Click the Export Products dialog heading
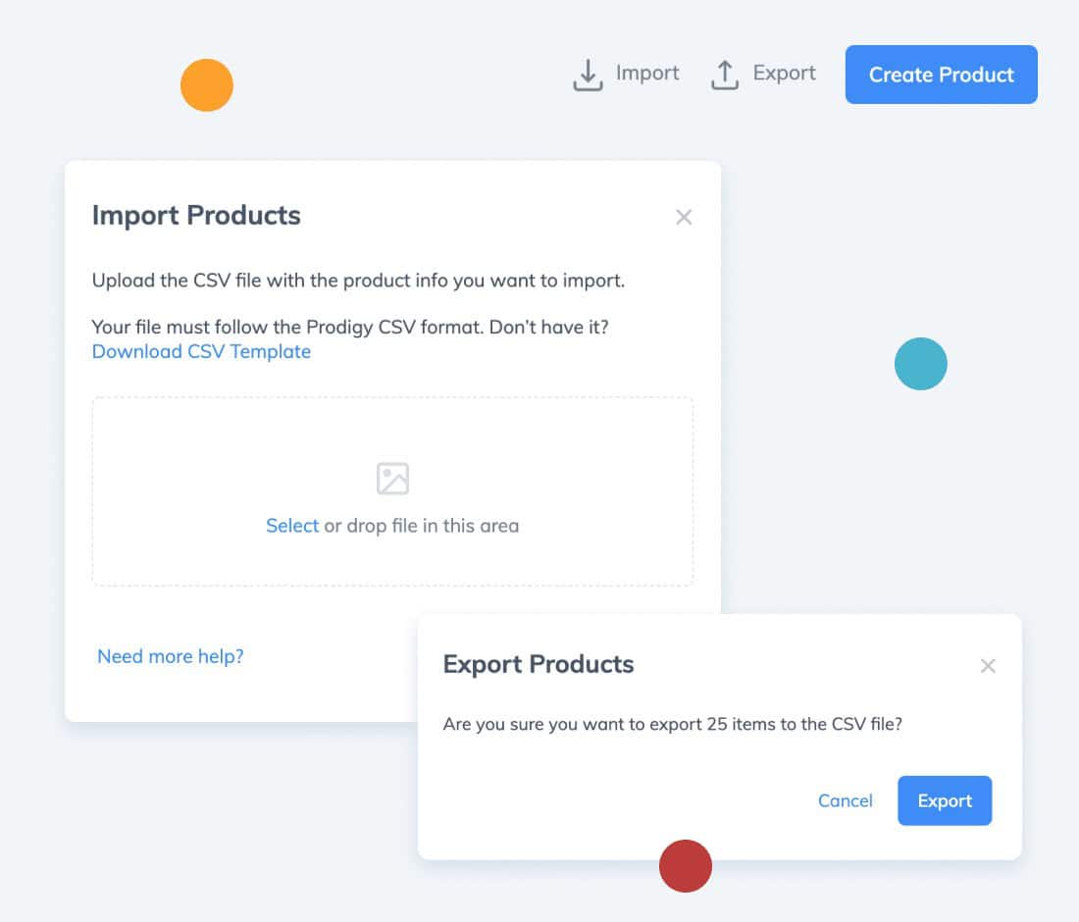Image resolution: width=1079 pixels, height=922 pixels. 539,664
